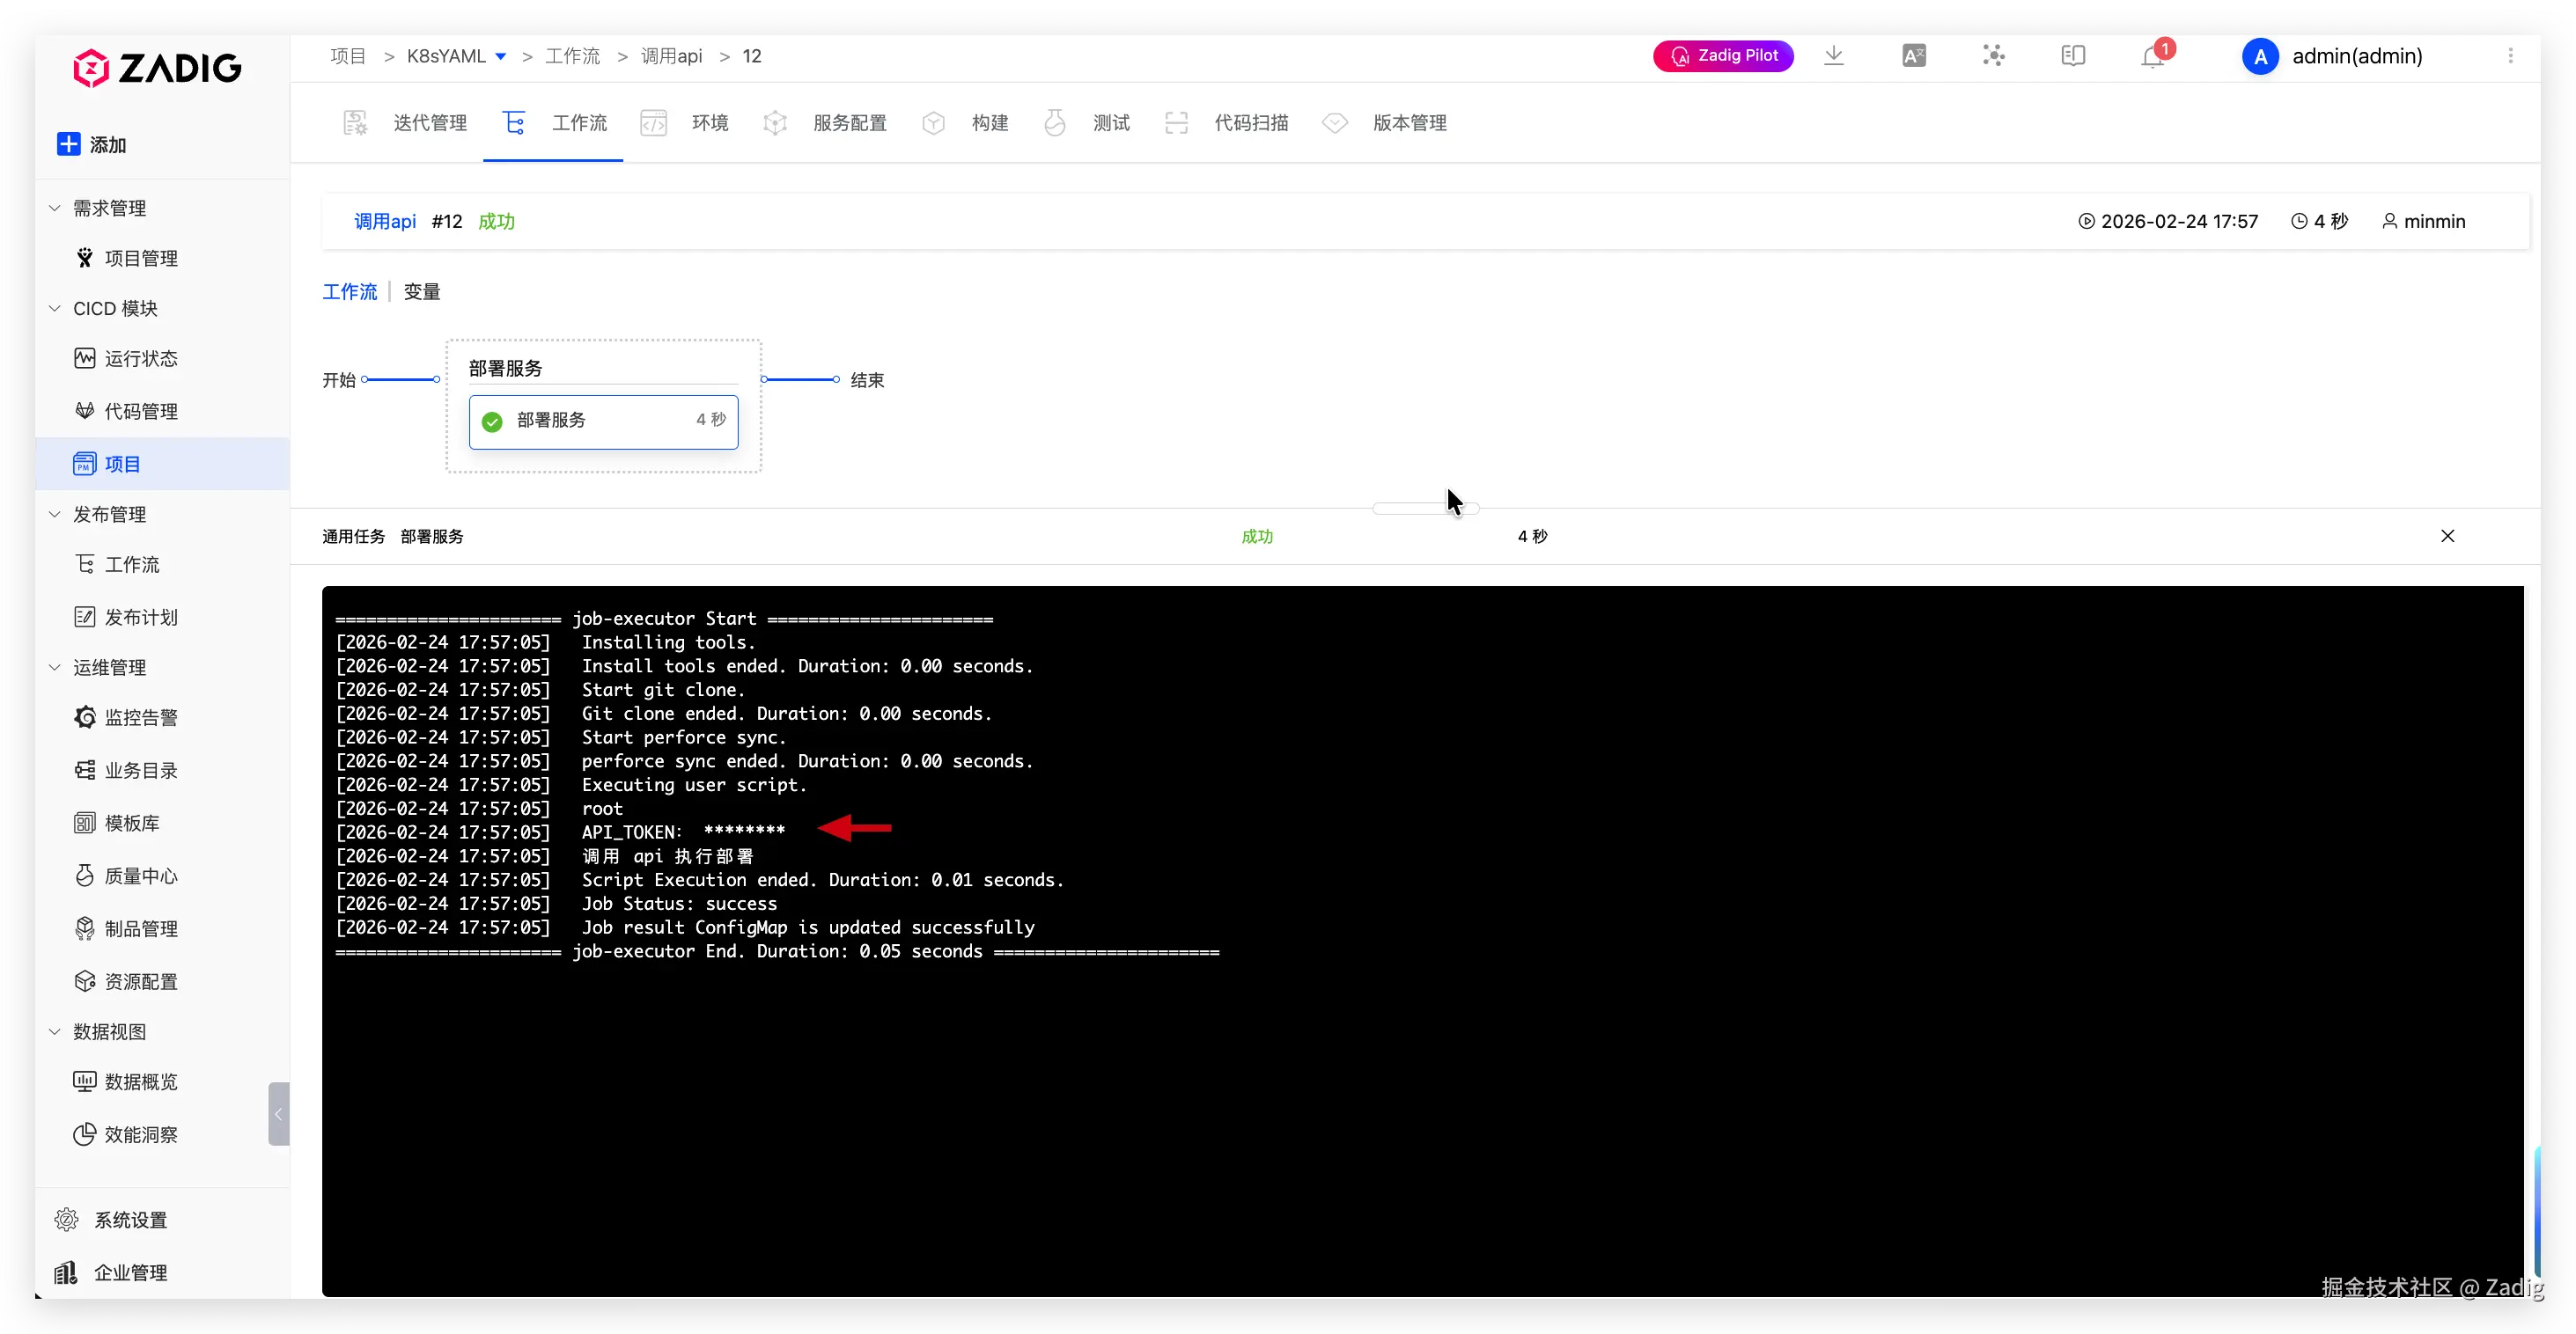
Task: Open 项目 in sidebar
Action: pyautogui.click(x=162, y=464)
